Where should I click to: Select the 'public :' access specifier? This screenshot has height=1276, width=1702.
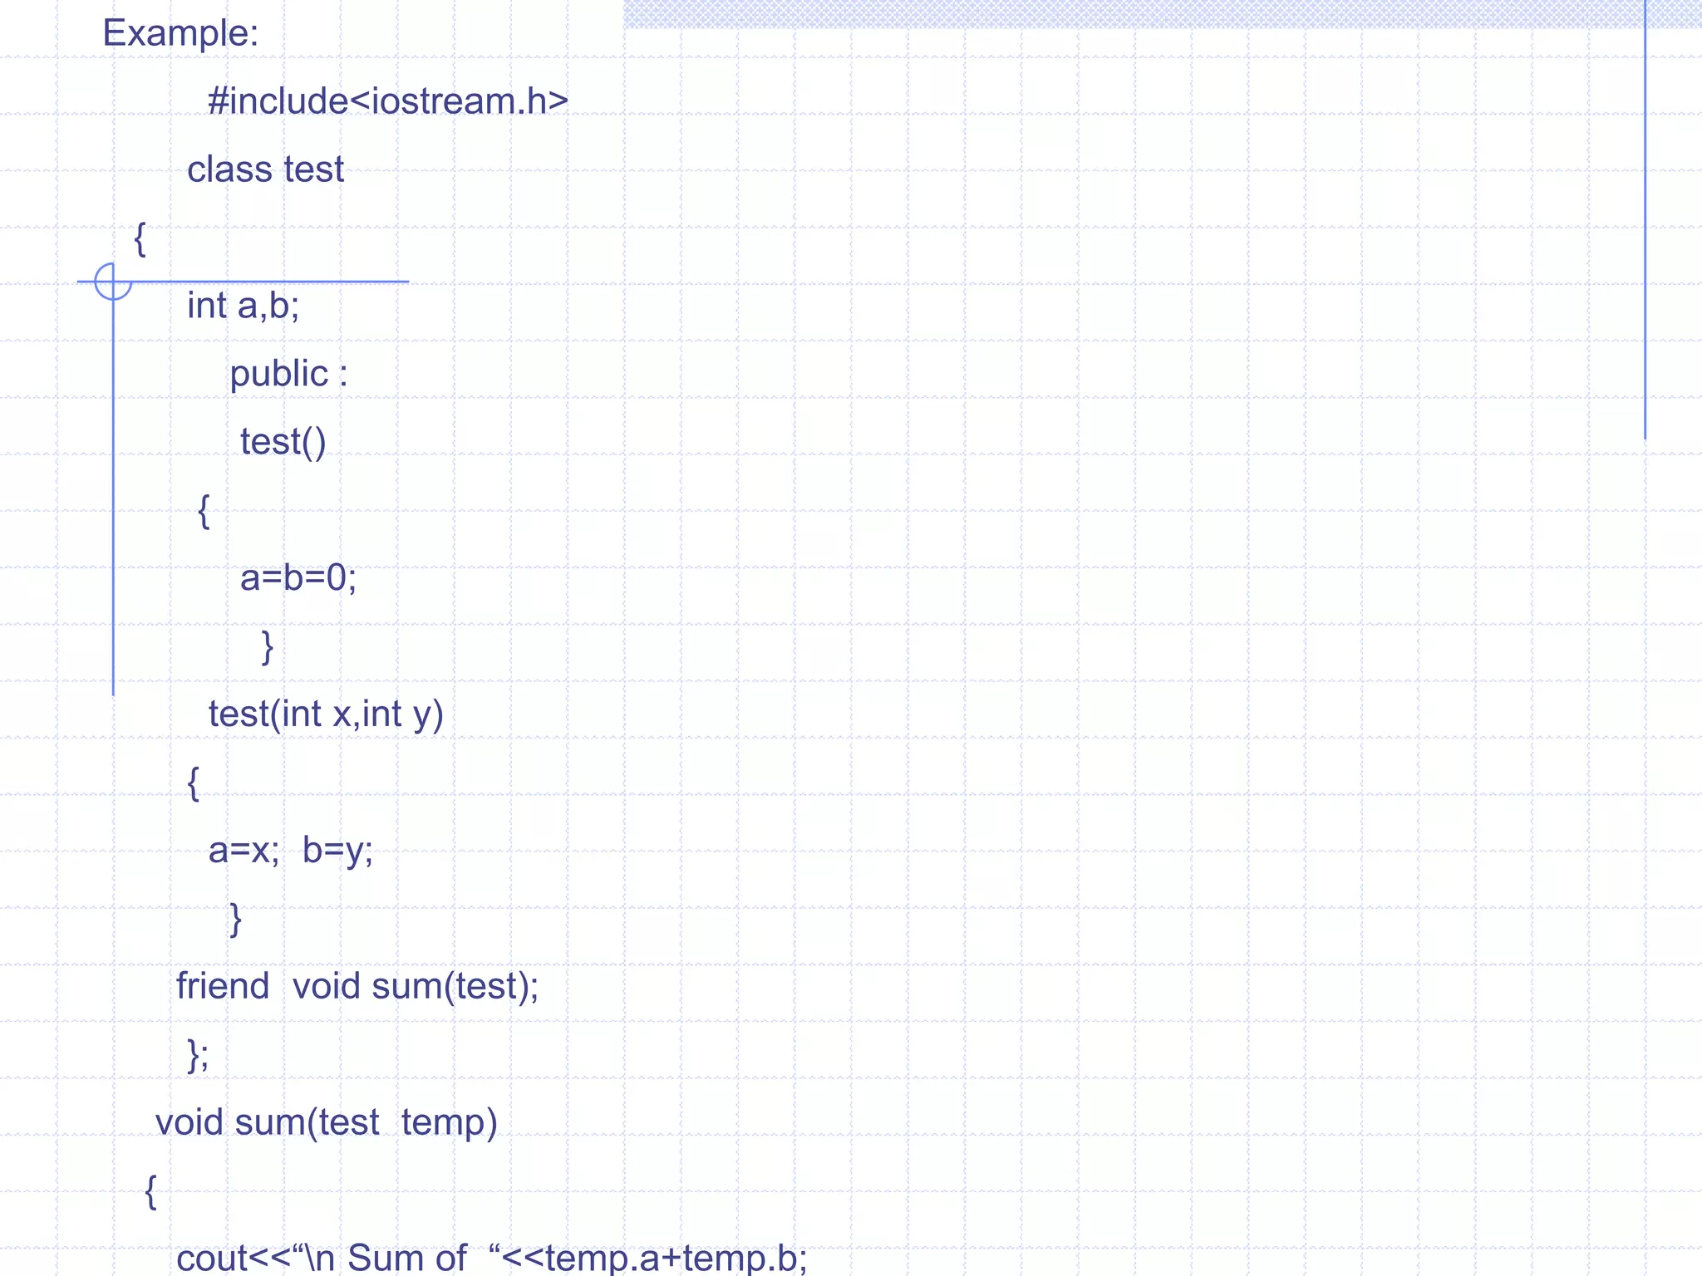[288, 374]
